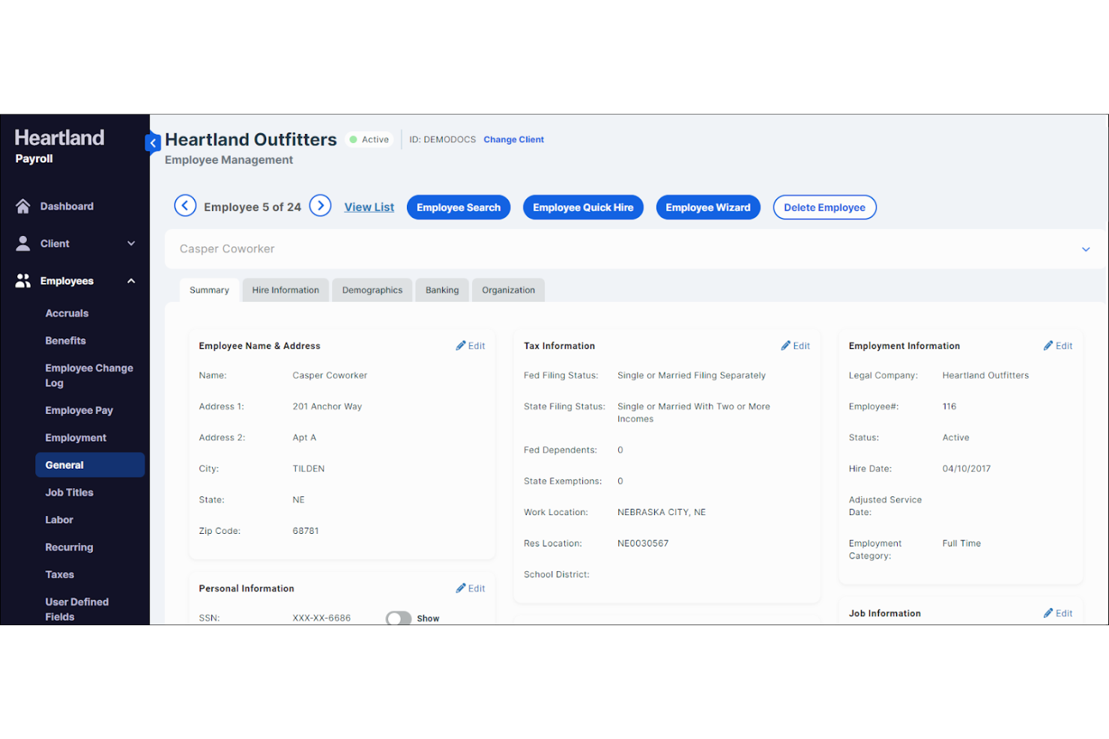Open Taxes in the sidebar
This screenshot has height=739, width=1109.
[x=59, y=574]
